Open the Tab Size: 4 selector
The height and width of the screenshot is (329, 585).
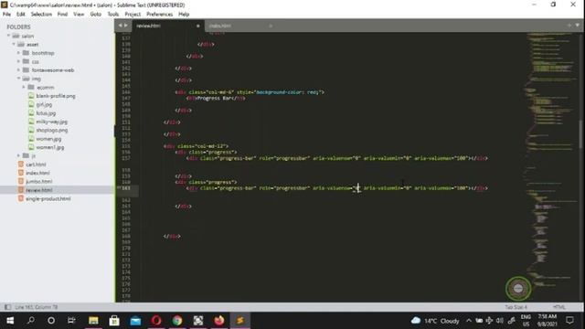(x=516, y=307)
